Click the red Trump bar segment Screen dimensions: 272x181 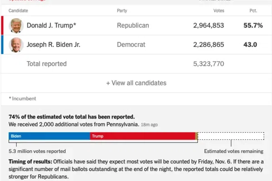coord(142,136)
